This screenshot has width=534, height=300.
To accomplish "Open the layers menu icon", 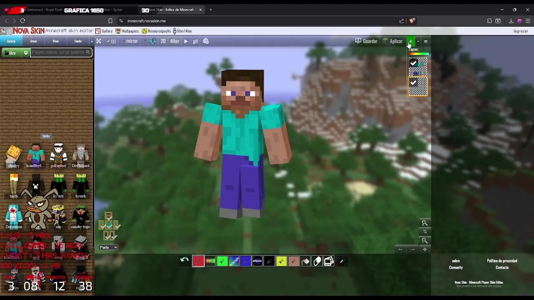I will [x=426, y=41].
